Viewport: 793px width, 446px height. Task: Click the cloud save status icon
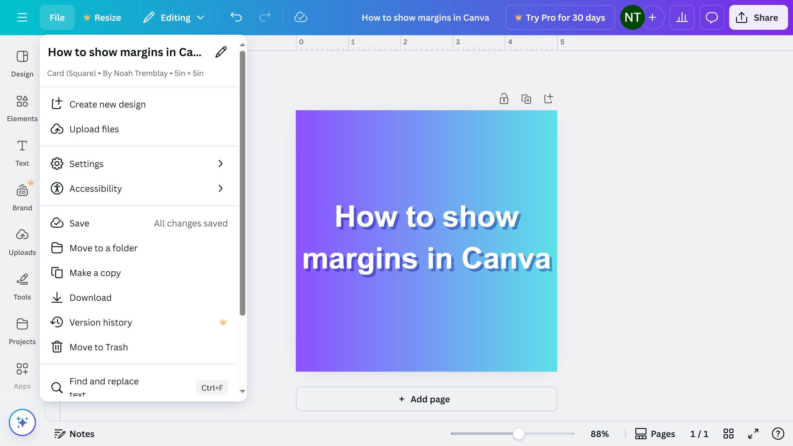click(300, 17)
